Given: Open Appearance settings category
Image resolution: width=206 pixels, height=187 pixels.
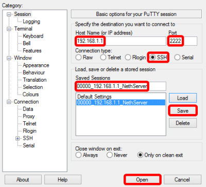Looking at the screenshot, I should pyautogui.click(x=36, y=65).
